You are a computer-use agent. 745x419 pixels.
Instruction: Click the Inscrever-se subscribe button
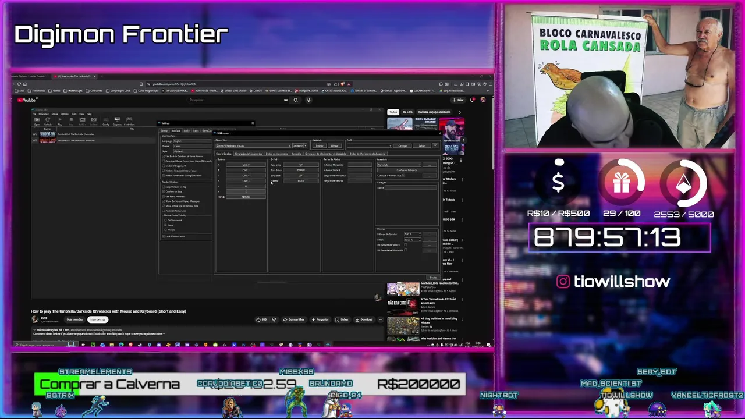[98, 319]
